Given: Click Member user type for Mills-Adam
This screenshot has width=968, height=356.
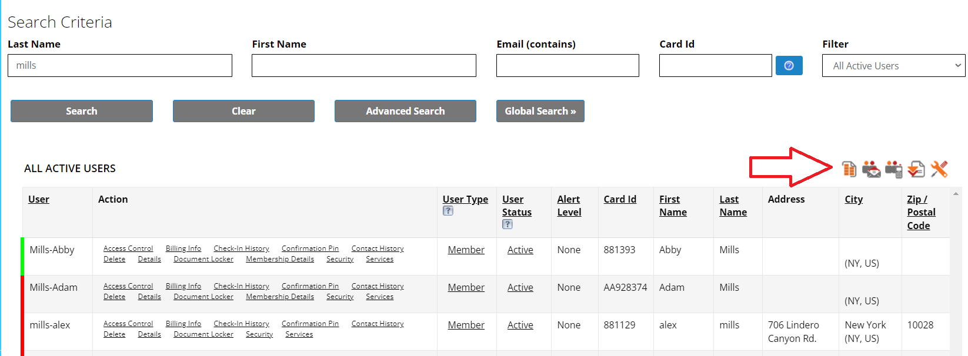Looking at the screenshot, I should point(466,287).
